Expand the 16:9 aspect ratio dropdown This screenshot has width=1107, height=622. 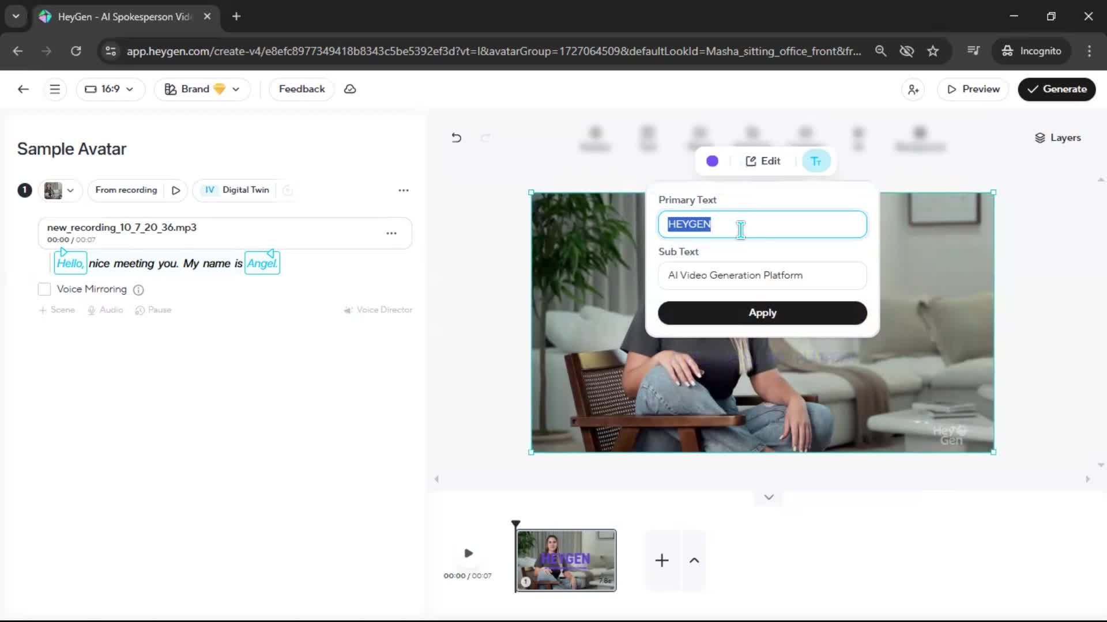110,89
